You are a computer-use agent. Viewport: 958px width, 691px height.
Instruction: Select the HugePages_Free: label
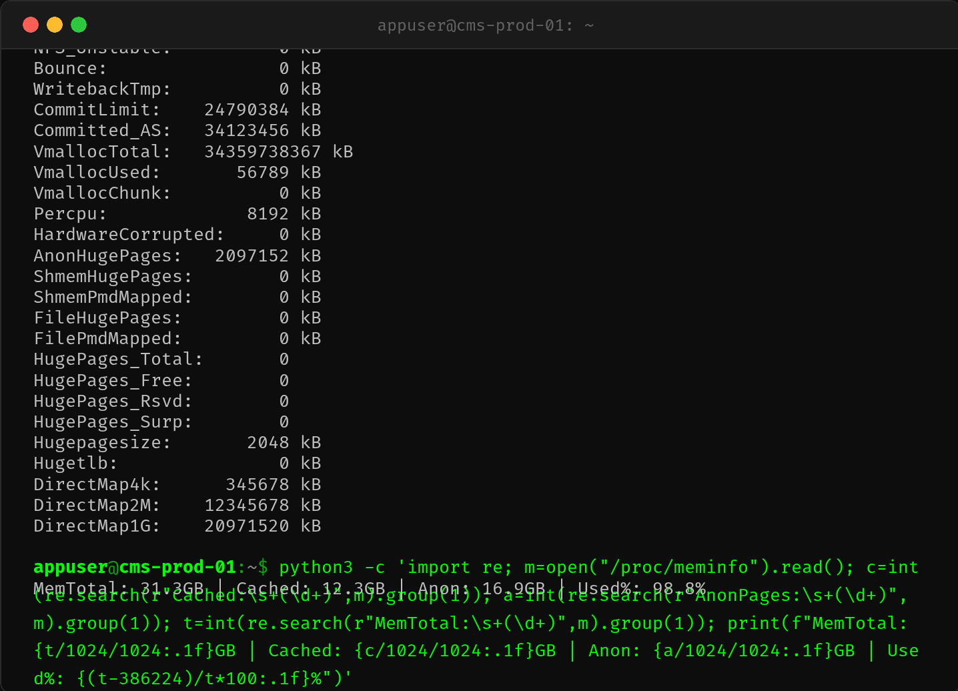tap(113, 380)
